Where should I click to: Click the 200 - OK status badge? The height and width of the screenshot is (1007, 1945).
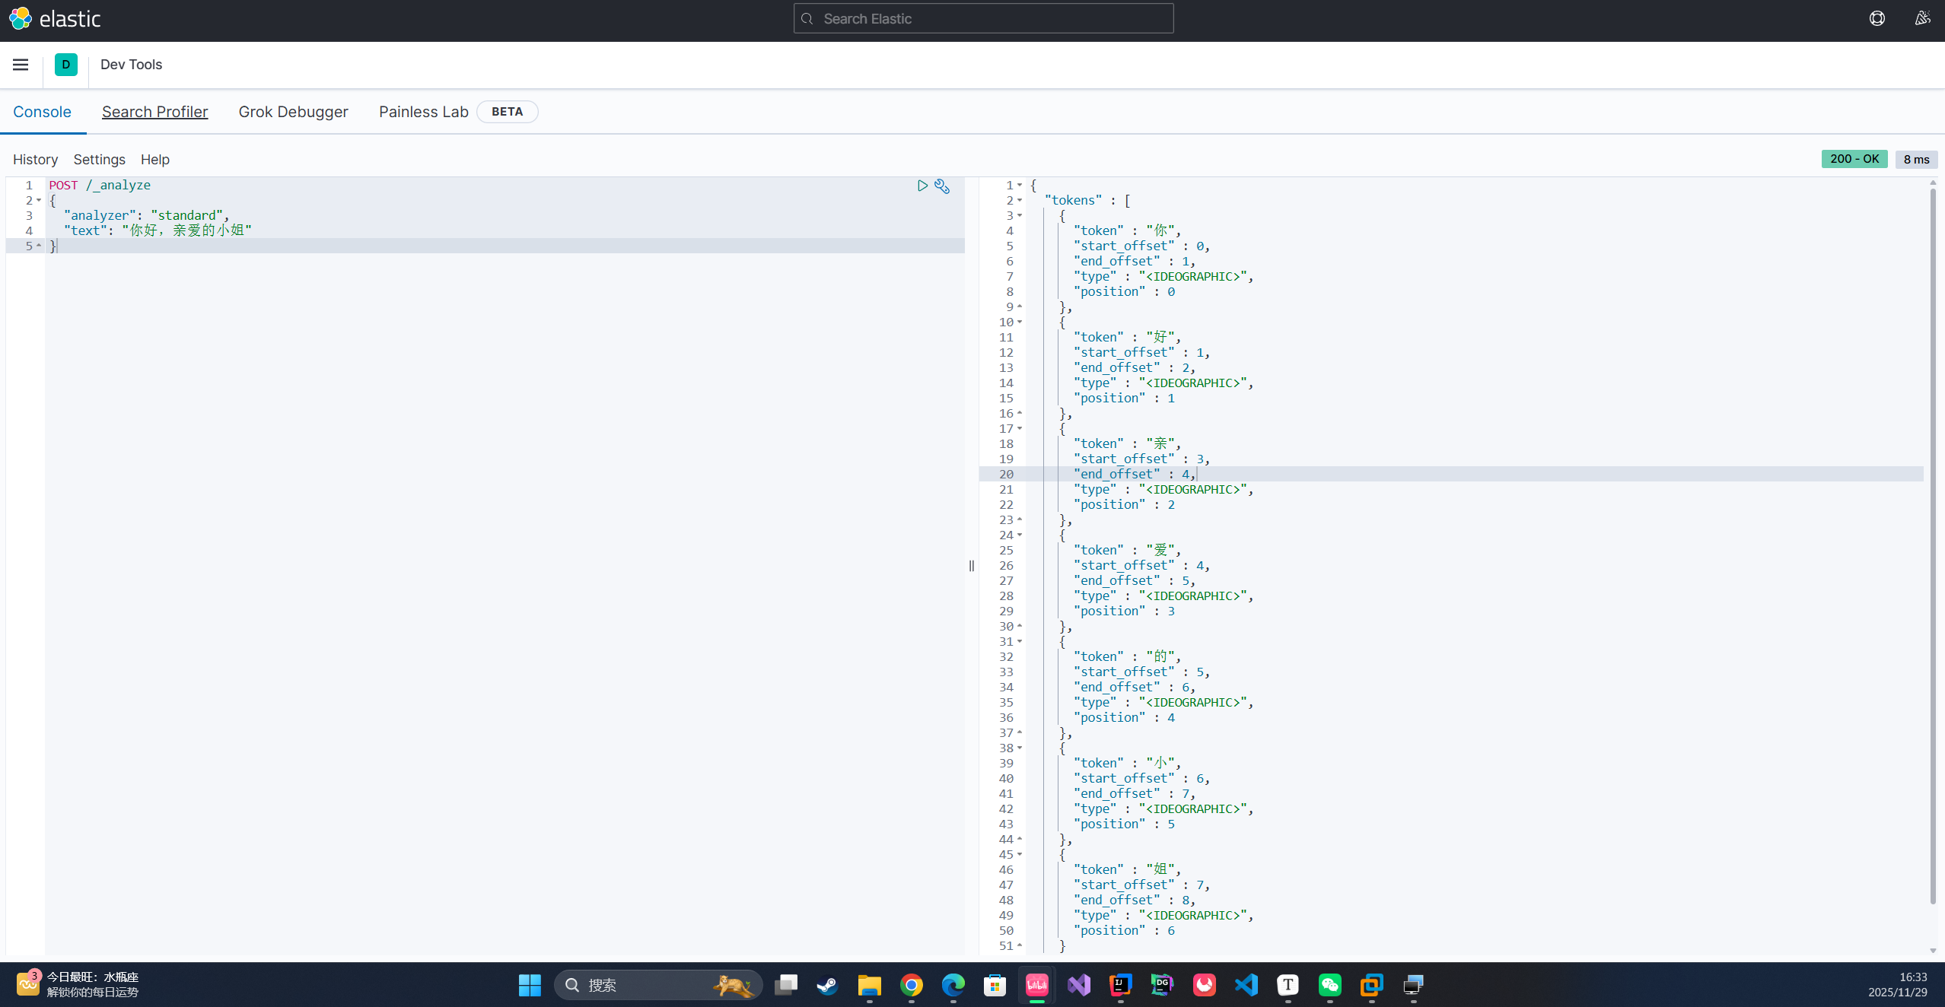[1854, 158]
